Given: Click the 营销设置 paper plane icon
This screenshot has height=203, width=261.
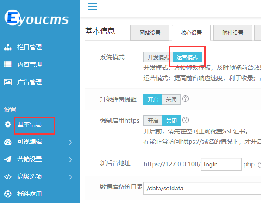Looking at the screenshot, I should click(8, 159).
